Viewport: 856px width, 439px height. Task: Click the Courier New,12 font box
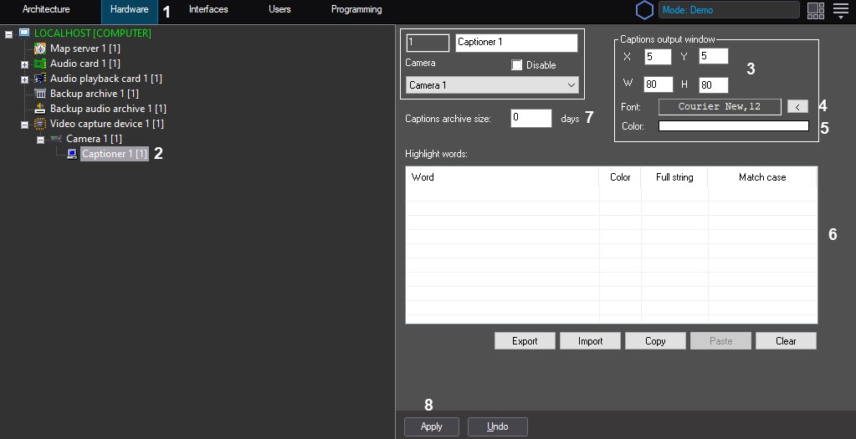coord(720,107)
